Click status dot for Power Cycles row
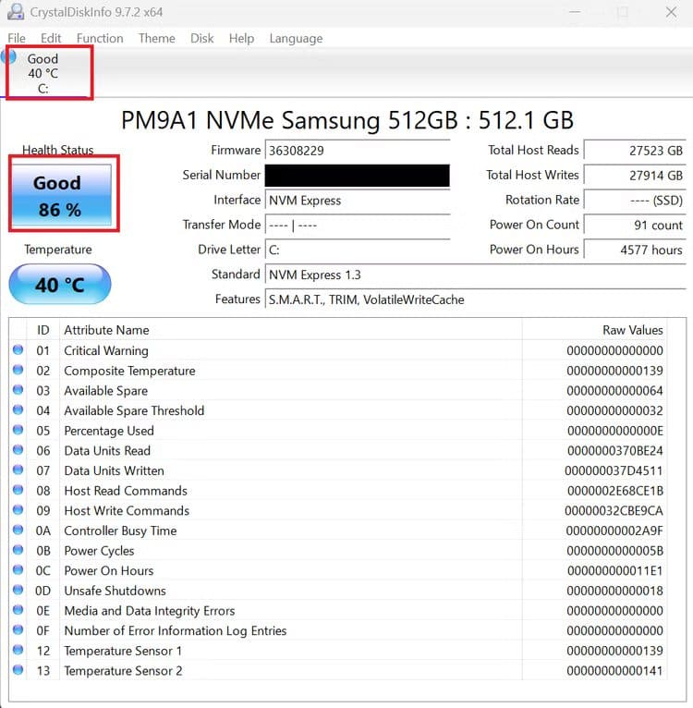This screenshot has height=708, width=693. (x=18, y=551)
